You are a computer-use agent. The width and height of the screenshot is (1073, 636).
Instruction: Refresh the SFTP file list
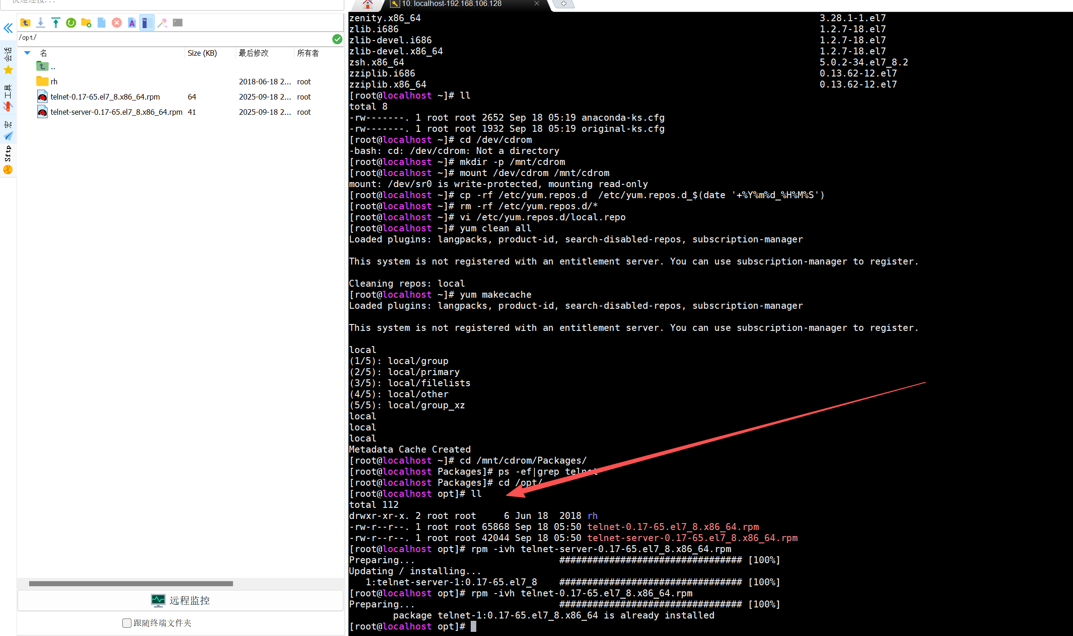tap(71, 23)
